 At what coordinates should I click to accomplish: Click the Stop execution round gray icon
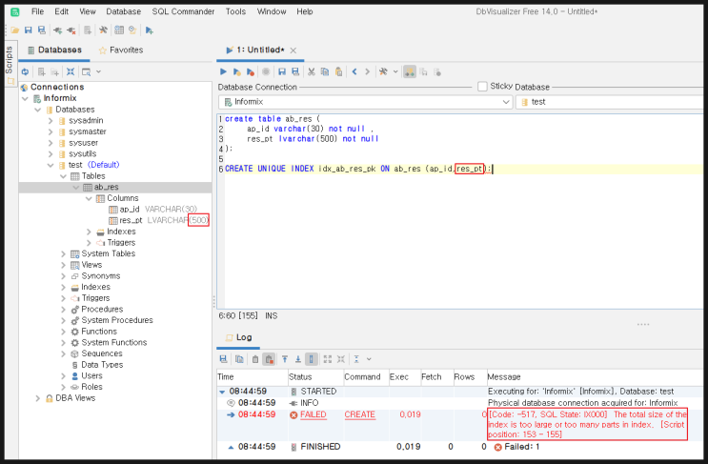tap(266, 71)
